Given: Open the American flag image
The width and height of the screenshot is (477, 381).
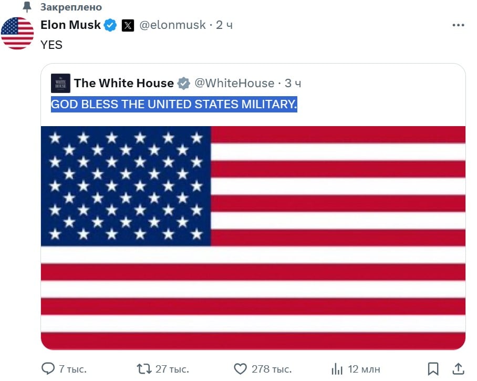Looking at the screenshot, I should click(253, 238).
